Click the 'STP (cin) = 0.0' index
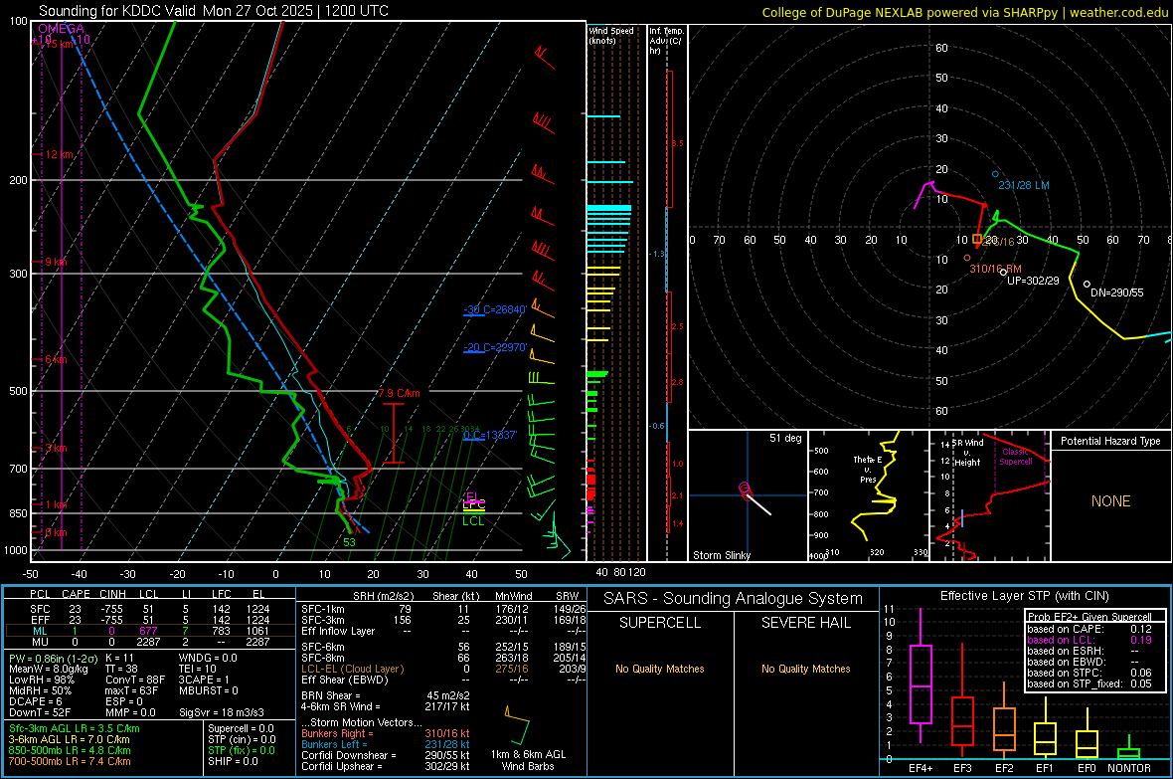 (x=242, y=739)
